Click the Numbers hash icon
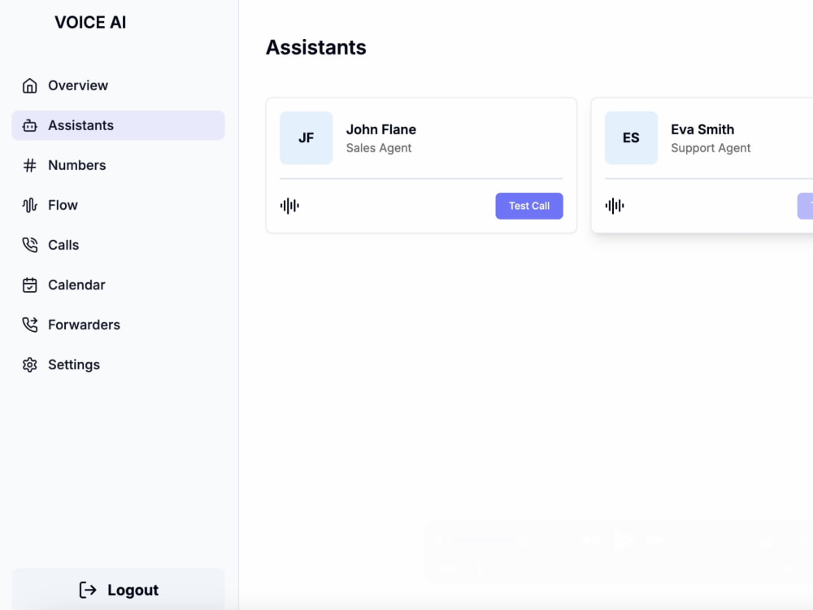The width and height of the screenshot is (813, 610). (29, 165)
